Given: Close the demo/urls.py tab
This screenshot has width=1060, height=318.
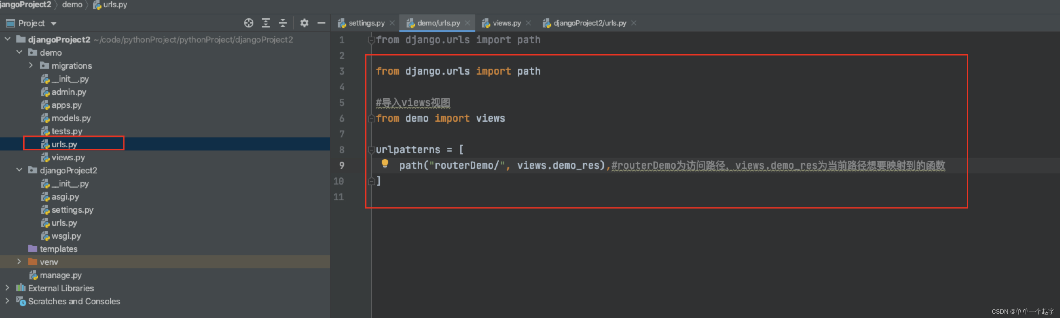Looking at the screenshot, I should point(467,23).
